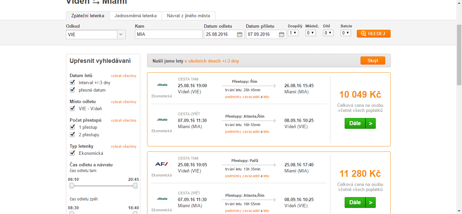The image size is (462, 214).
Task: Click the Air France logo in the second result
Action: (162, 164)
